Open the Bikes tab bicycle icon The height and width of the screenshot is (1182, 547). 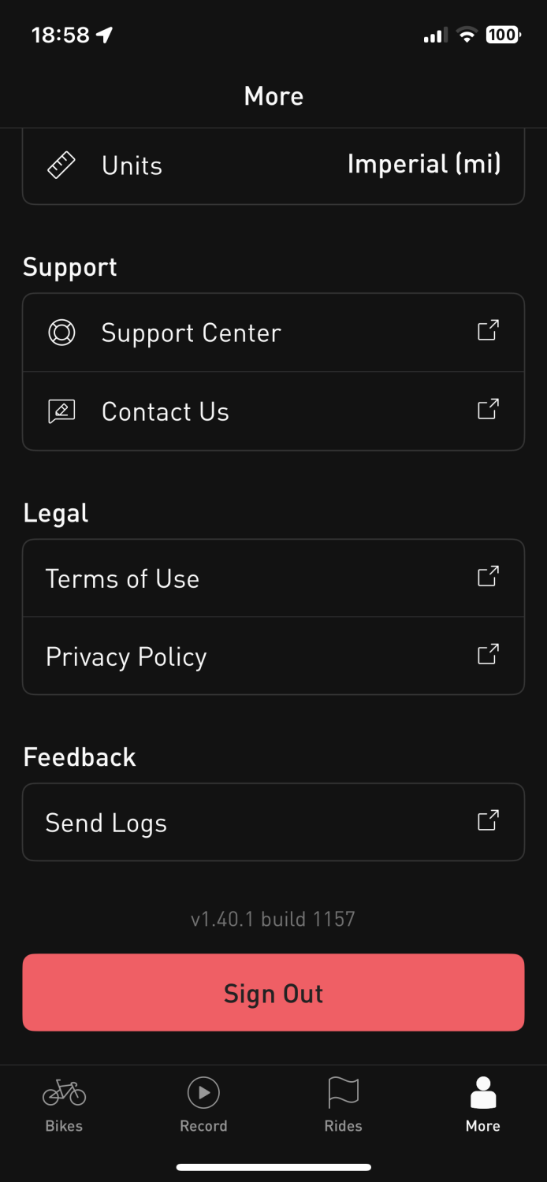[x=64, y=1093]
